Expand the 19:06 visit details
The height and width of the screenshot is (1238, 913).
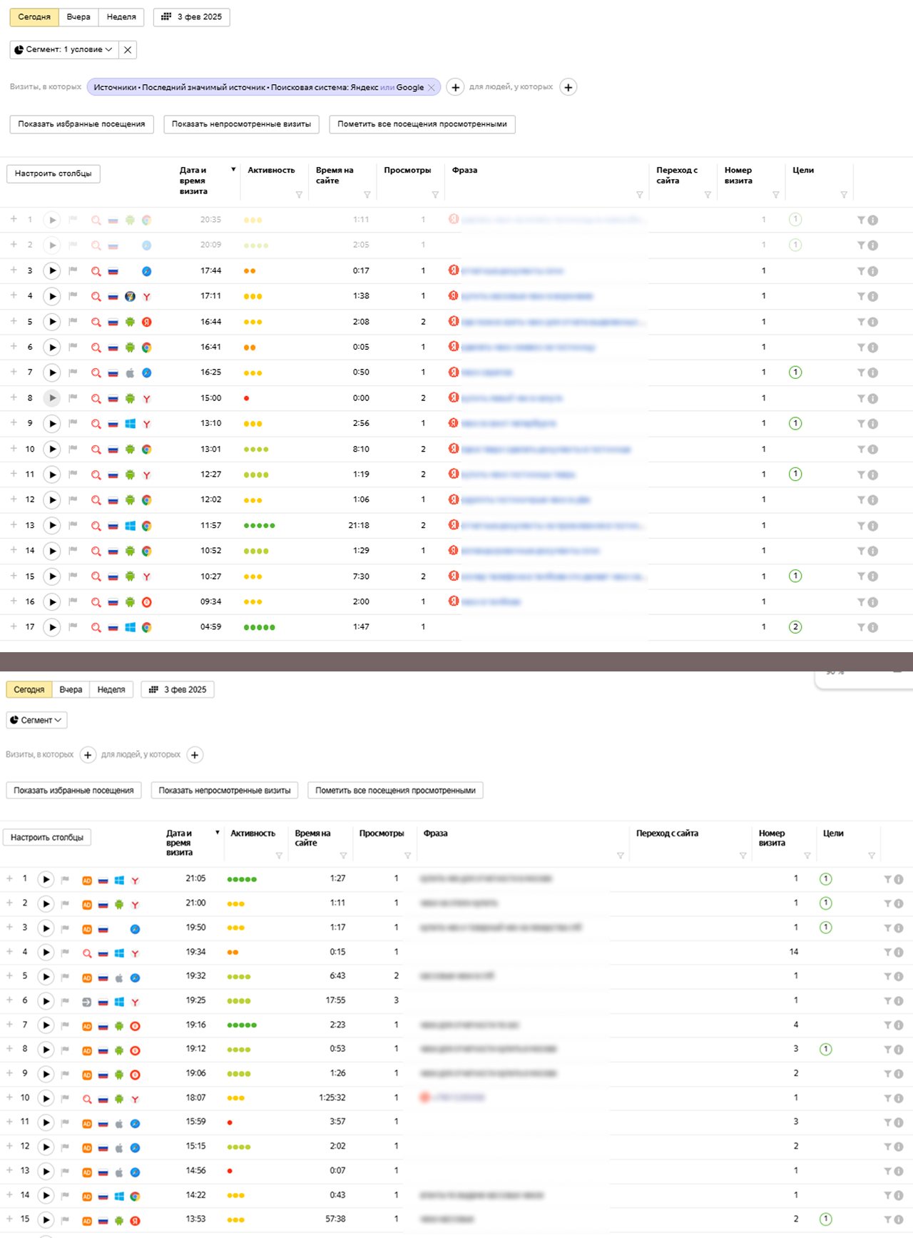tap(9, 1073)
